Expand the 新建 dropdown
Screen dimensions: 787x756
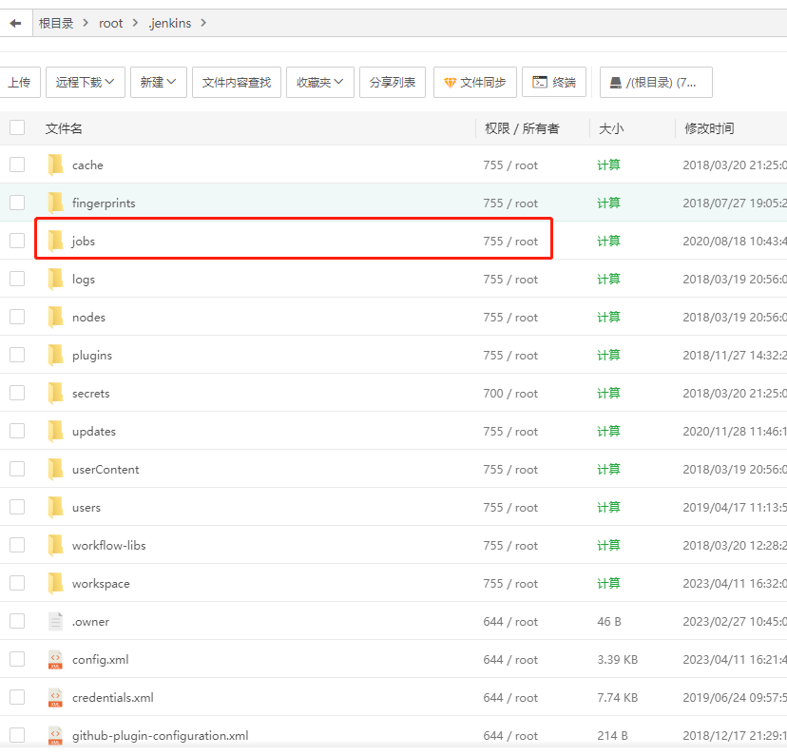point(159,83)
